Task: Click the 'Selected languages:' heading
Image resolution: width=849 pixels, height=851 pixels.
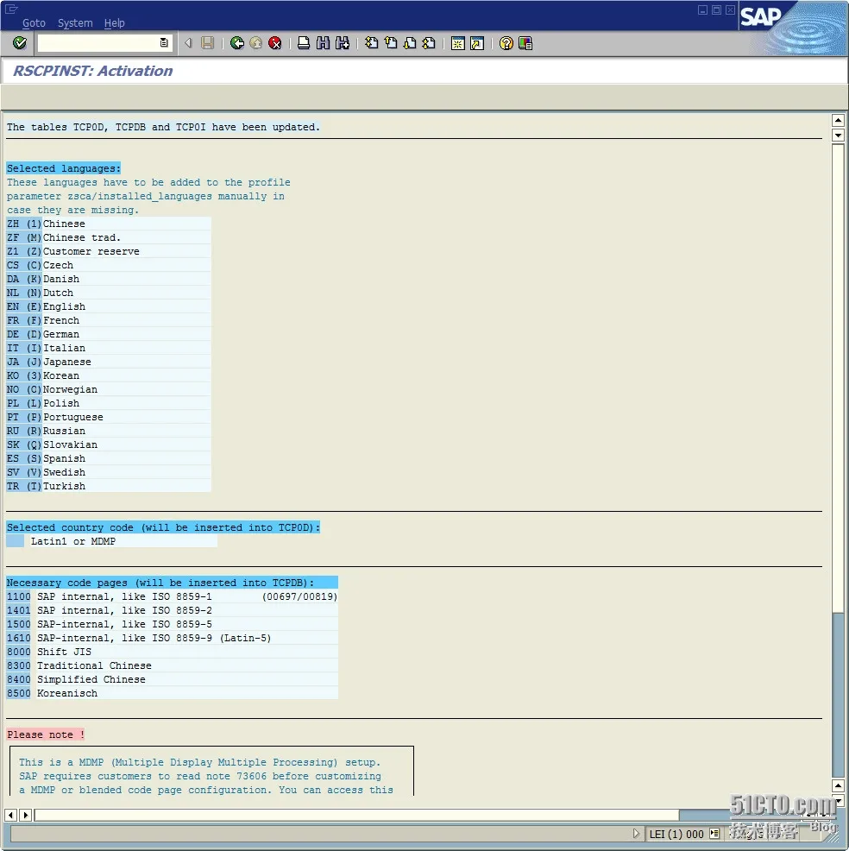Action: (64, 168)
